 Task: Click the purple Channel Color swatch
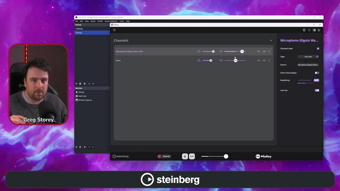coord(318,49)
